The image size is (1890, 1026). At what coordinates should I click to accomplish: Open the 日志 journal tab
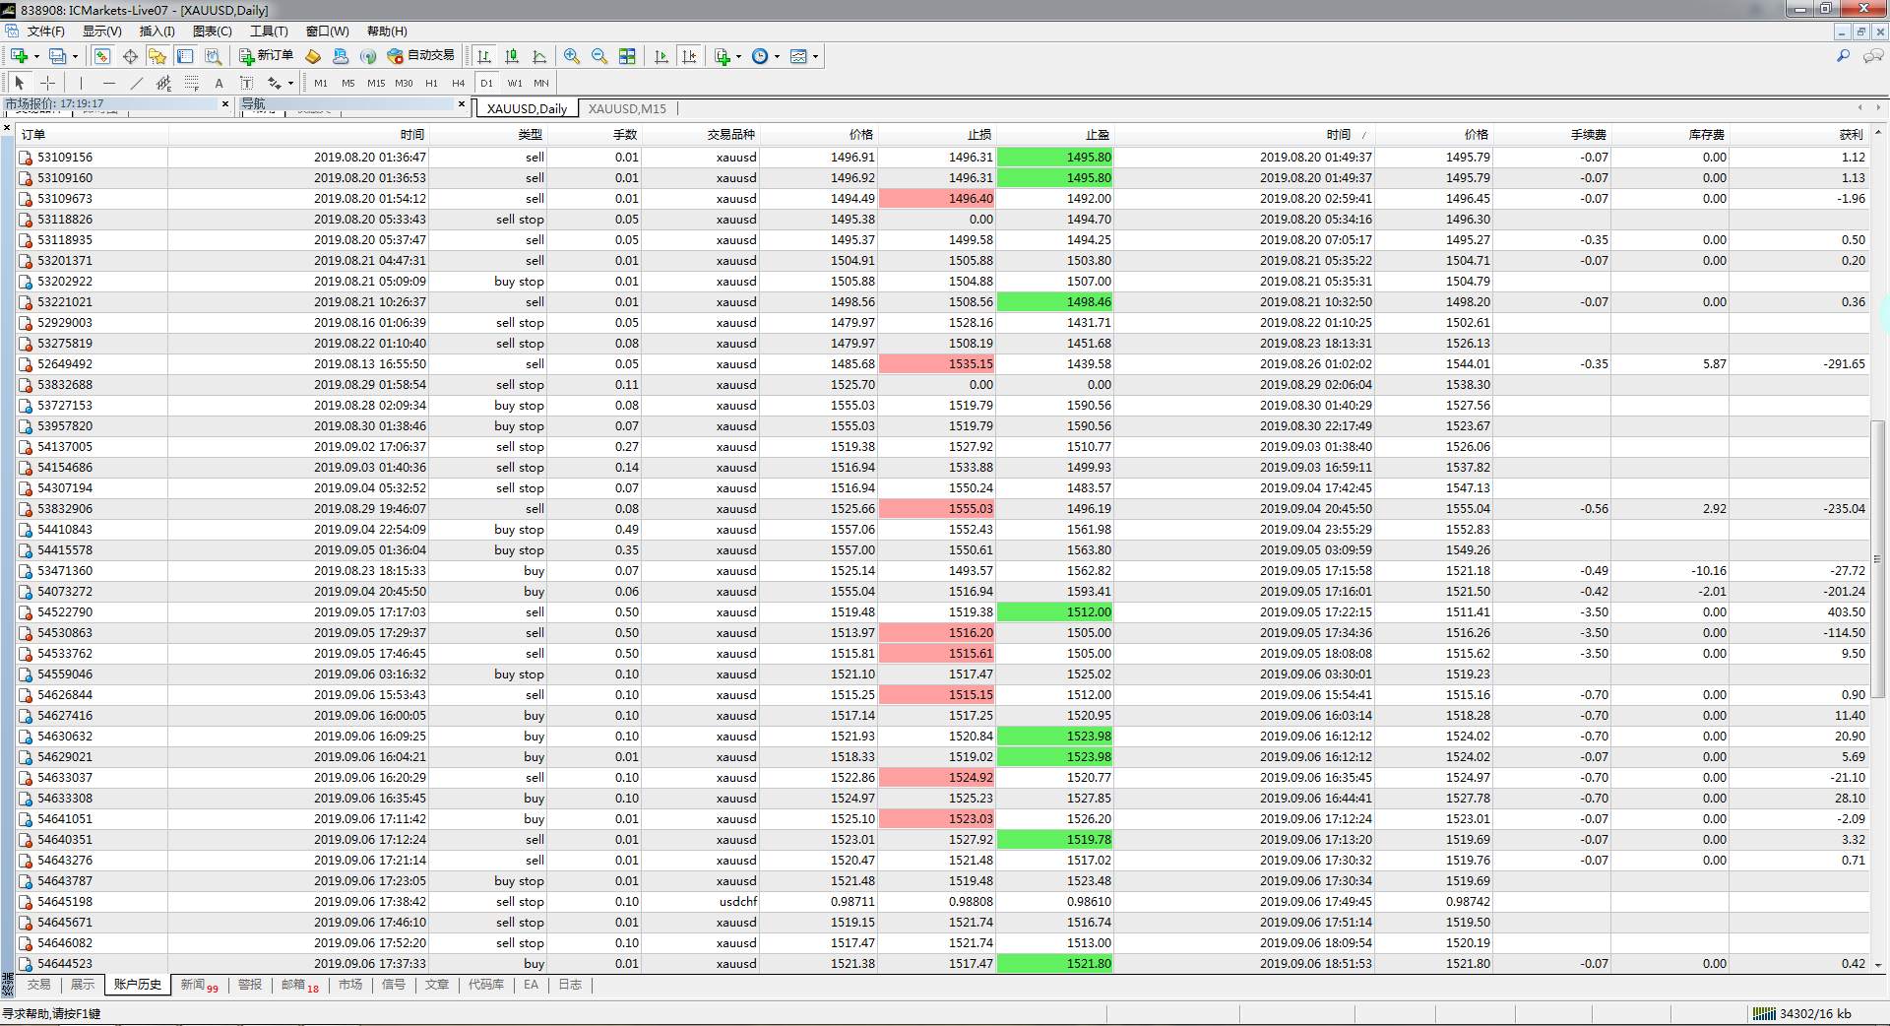pos(570,985)
